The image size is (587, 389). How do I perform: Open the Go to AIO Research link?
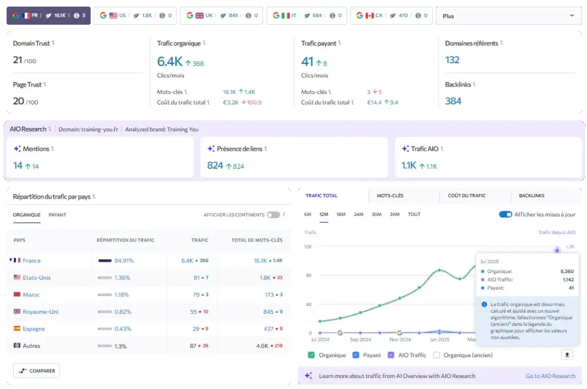(550, 376)
